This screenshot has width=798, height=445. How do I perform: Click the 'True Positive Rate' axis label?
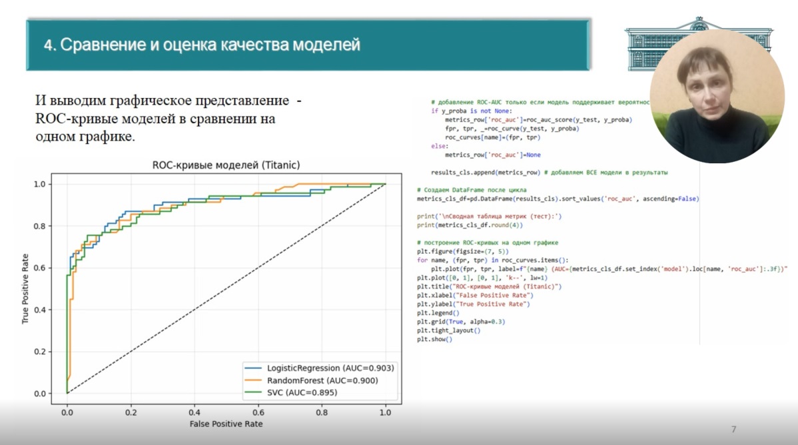[x=25, y=288]
